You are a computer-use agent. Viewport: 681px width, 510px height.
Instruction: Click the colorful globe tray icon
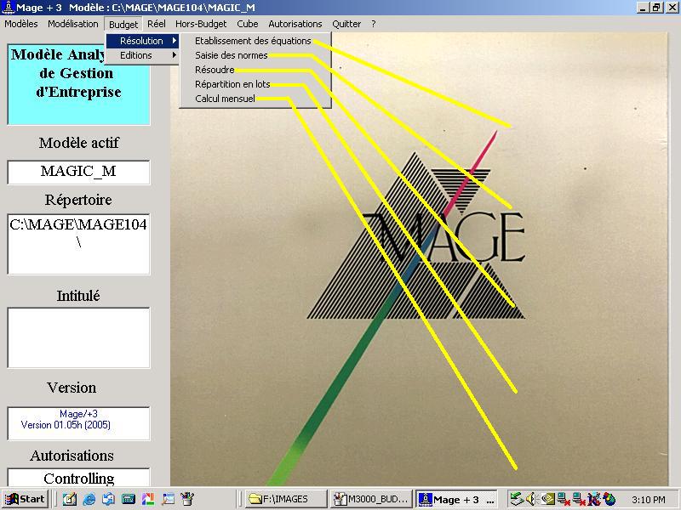click(x=609, y=499)
